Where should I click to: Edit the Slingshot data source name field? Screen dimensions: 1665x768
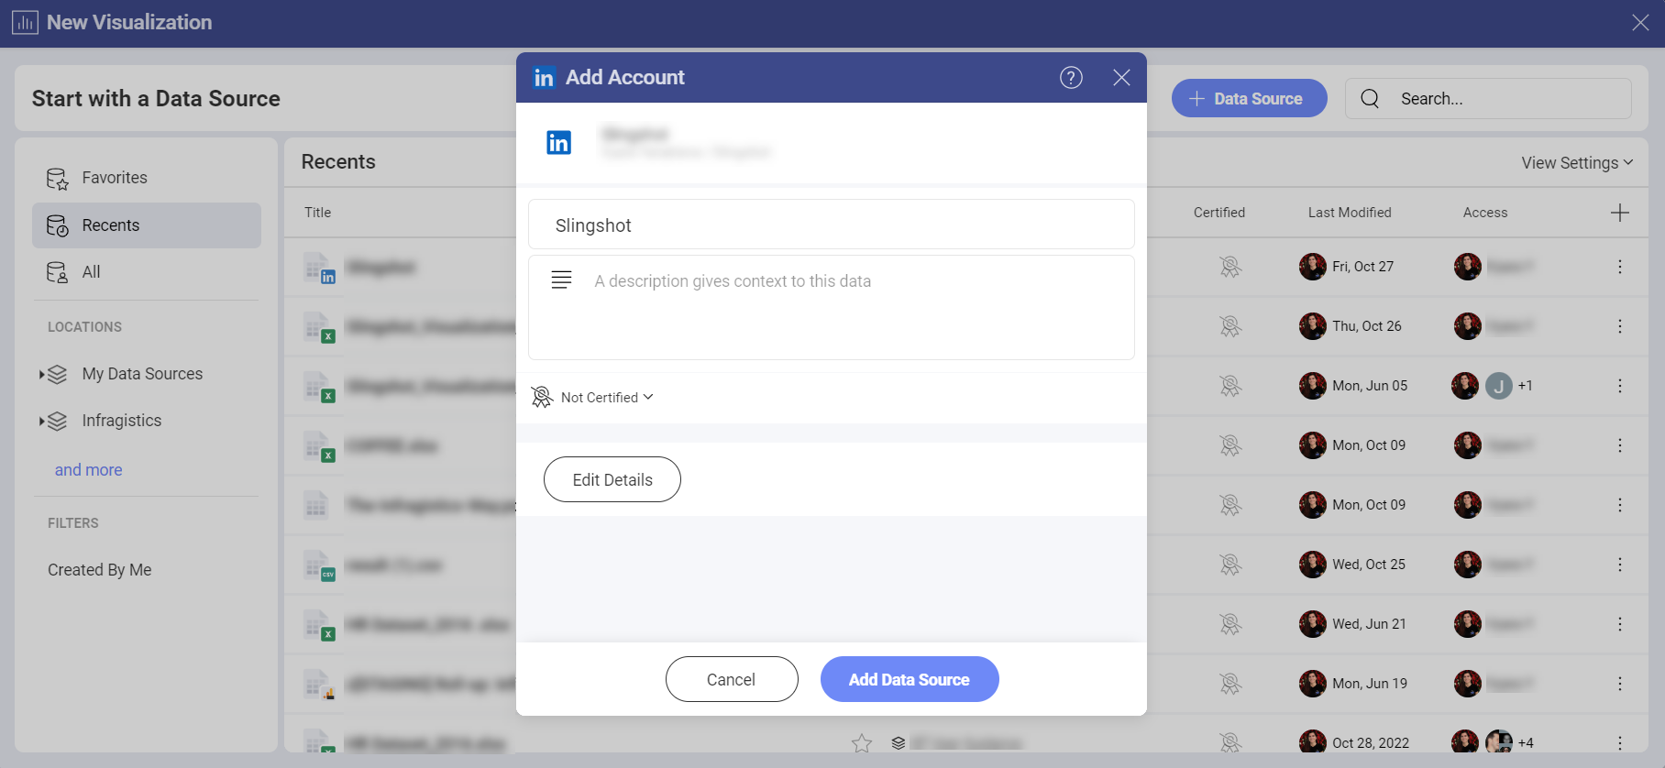click(832, 225)
